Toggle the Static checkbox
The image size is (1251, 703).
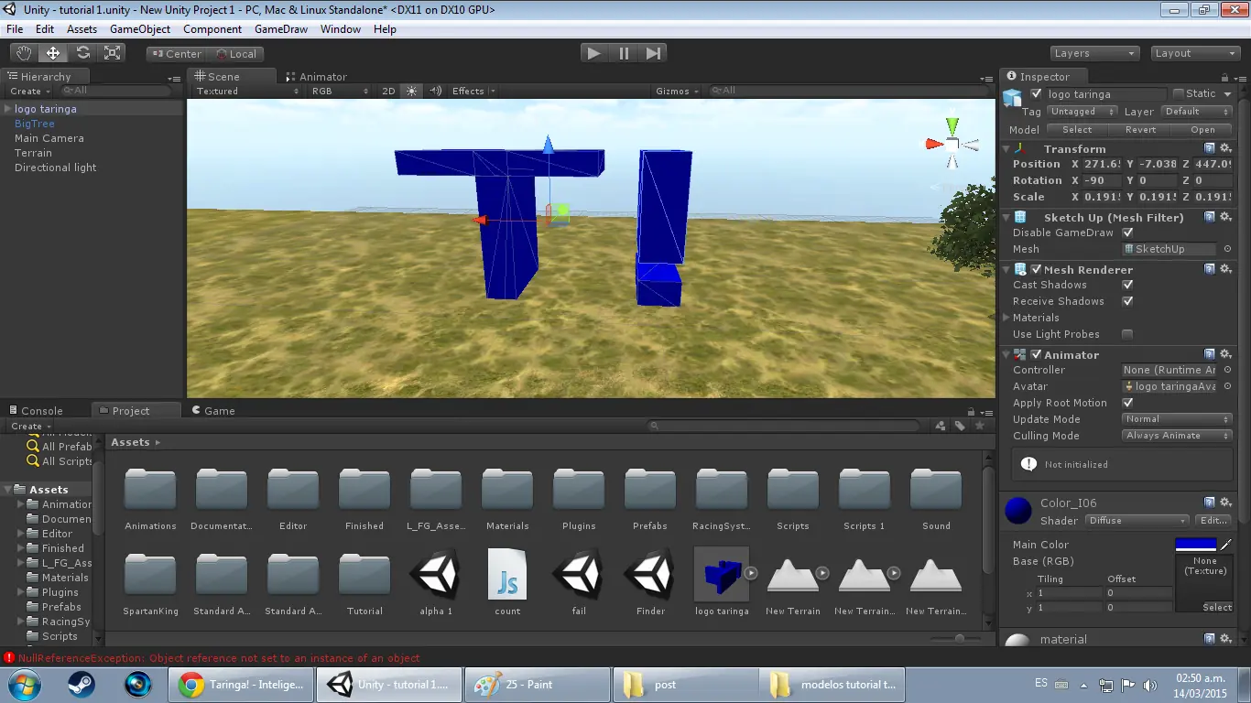click(x=1178, y=93)
